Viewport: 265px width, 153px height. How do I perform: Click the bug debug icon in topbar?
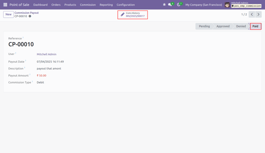[x=164, y=4]
